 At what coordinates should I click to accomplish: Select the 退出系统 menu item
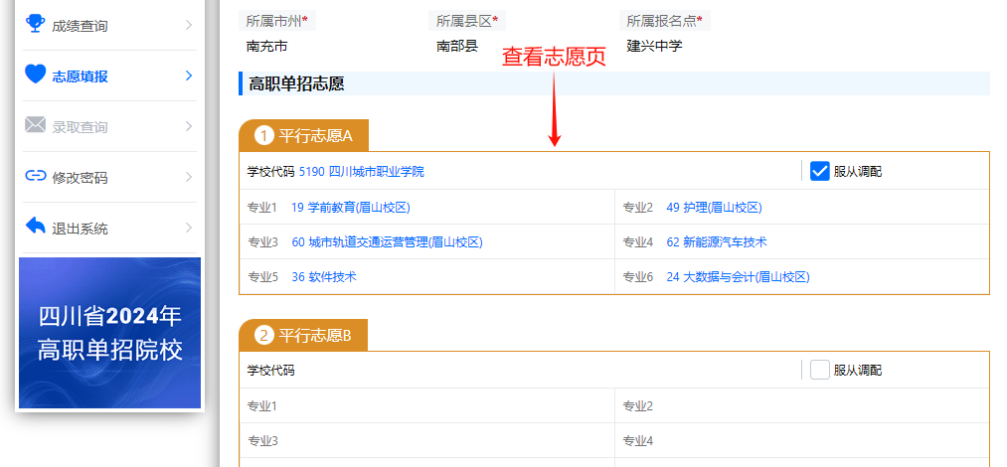tap(80, 229)
